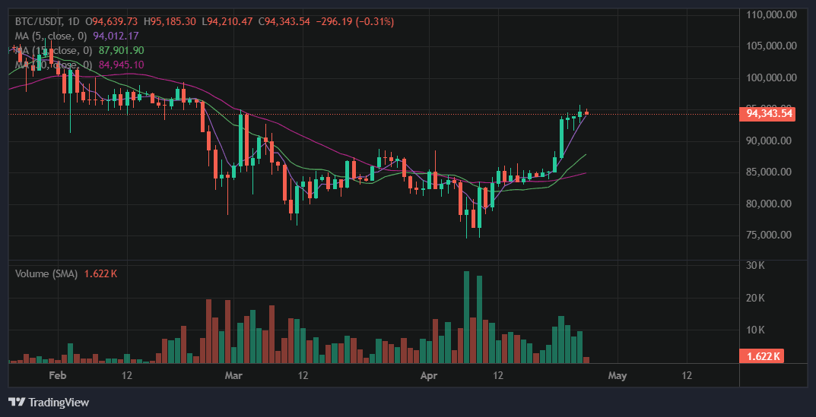Select the May marker on the time axis

(x=618, y=375)
